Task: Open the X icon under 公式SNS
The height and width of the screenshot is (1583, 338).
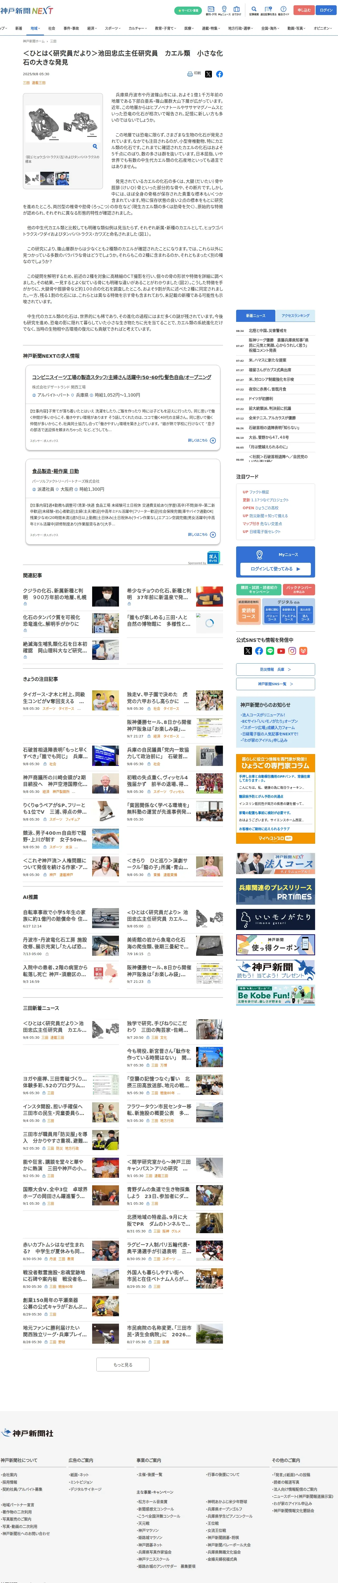Action: tap(248, 651)
